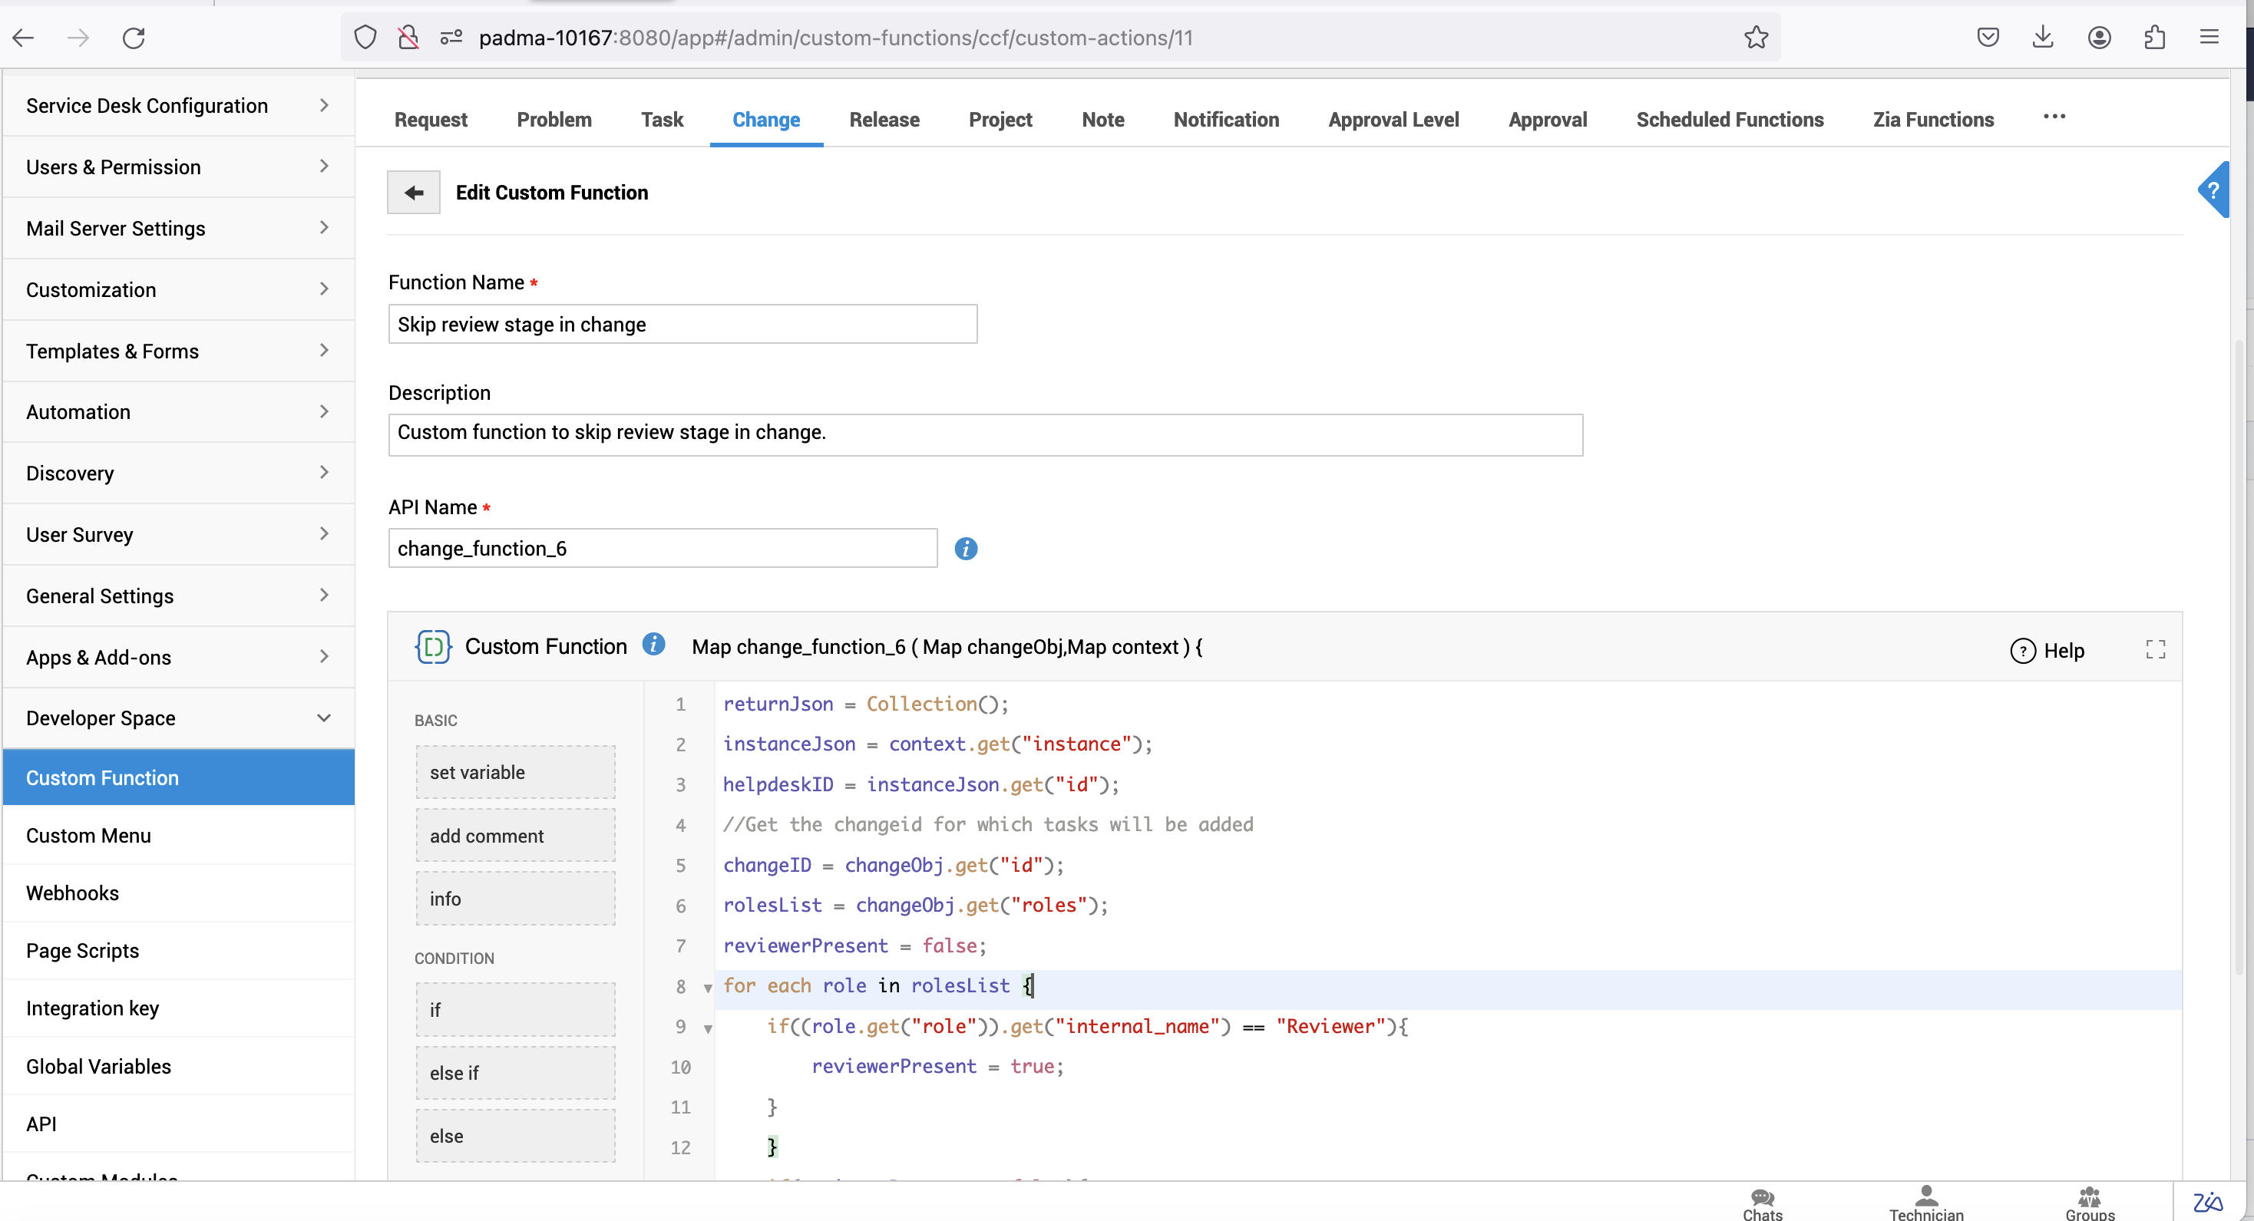Open the Zia assistant icon
Viewport: 2254px width, 1221px height.
pos(2208,1203)
